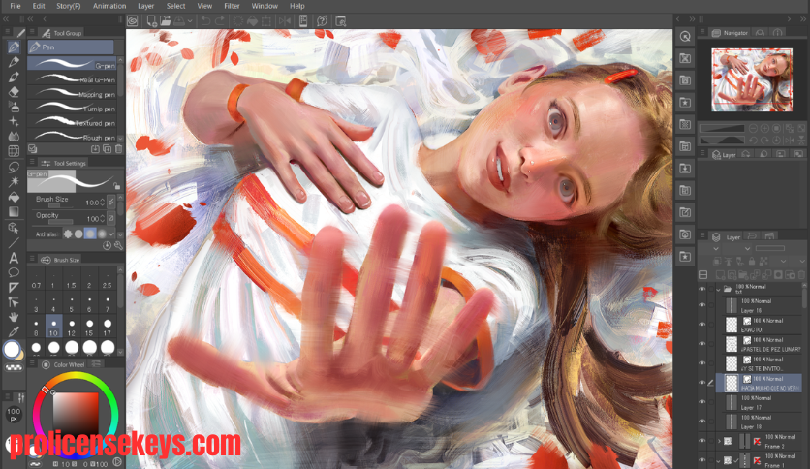810x469 pixels.
Task: Hide Layer 16 with eye icon
Action: coord(702,304)
